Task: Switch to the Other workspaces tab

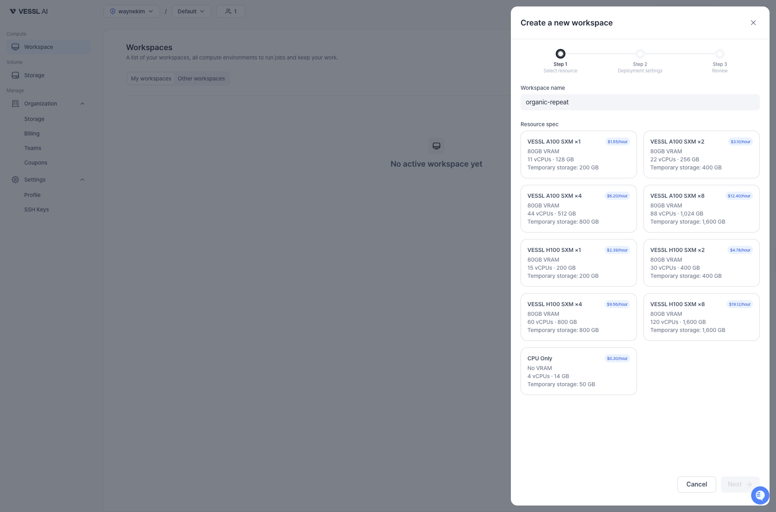Action: click(x=201, y=78)
